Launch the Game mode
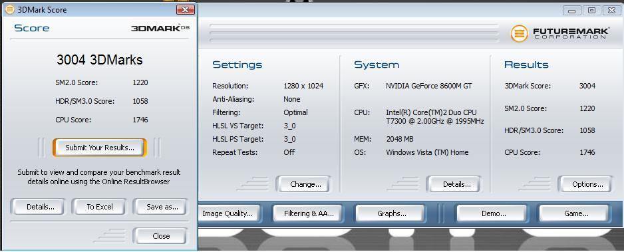Image resolution: width=624 pixels, height=252 pixels. tap(576, 213)
